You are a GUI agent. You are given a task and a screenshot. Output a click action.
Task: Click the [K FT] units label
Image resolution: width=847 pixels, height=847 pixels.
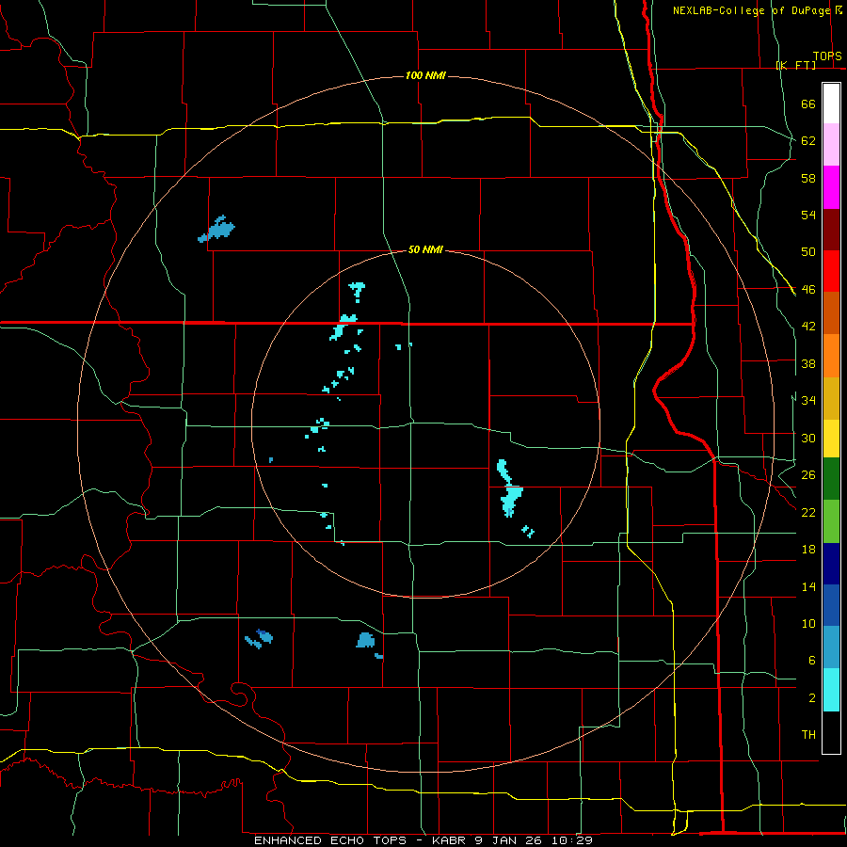pyautogui.click(x=796, y=65)
